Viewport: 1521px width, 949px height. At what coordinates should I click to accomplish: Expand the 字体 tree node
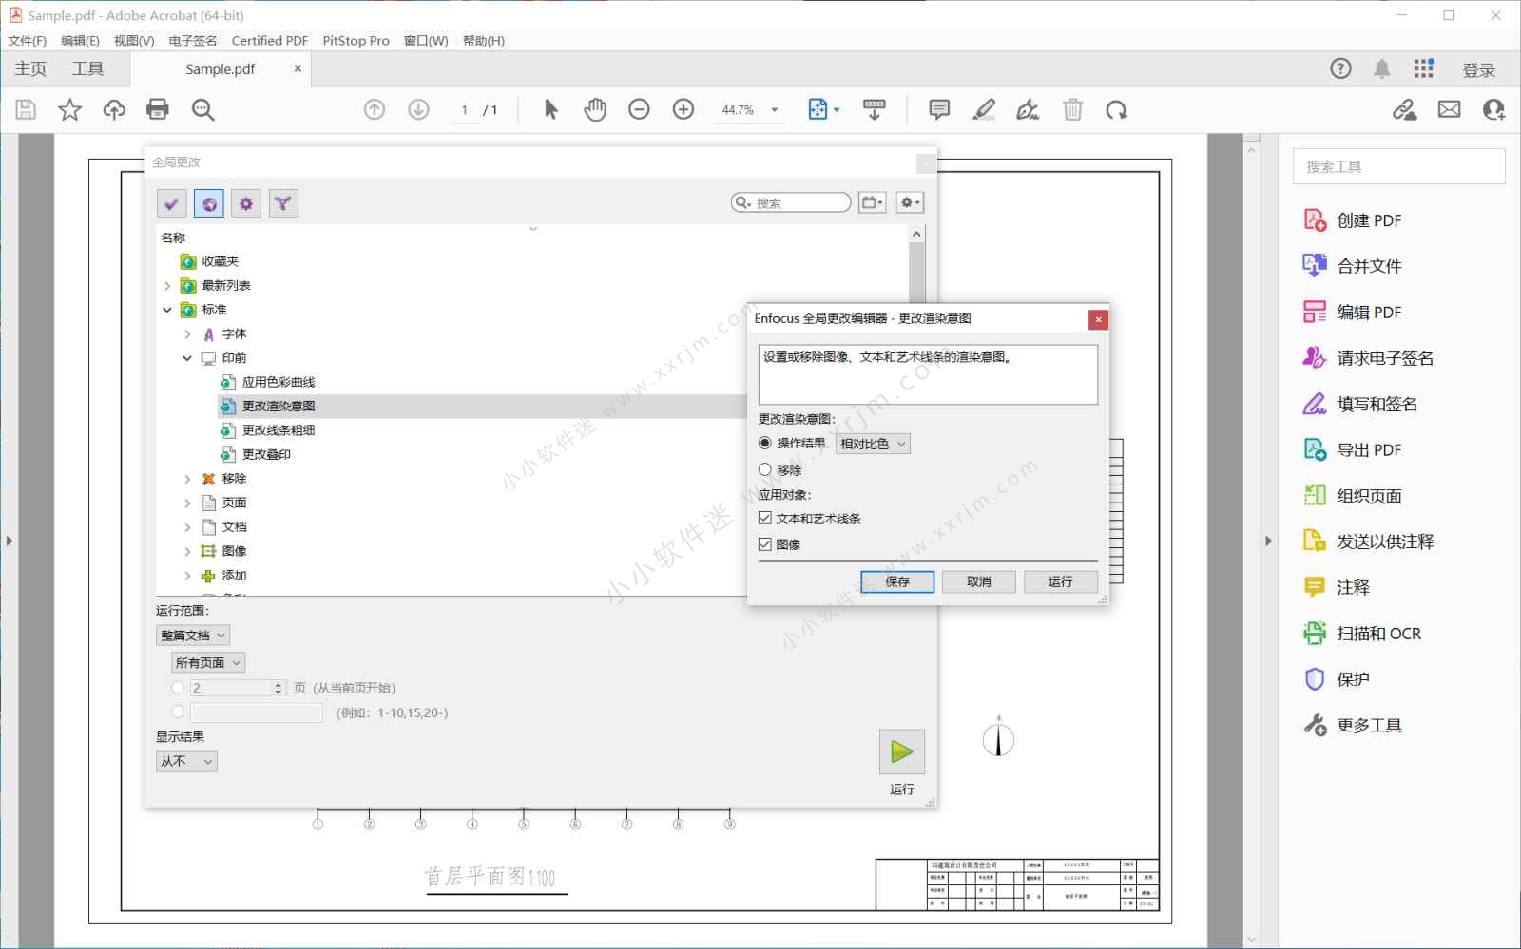(187, 334)
